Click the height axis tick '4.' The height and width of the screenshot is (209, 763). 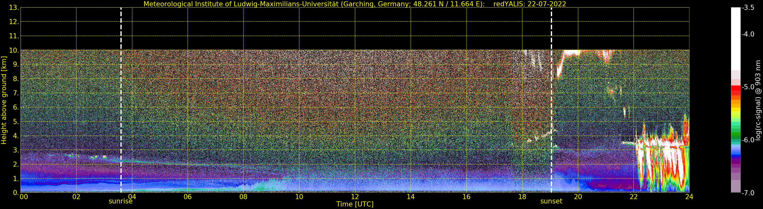15,136
